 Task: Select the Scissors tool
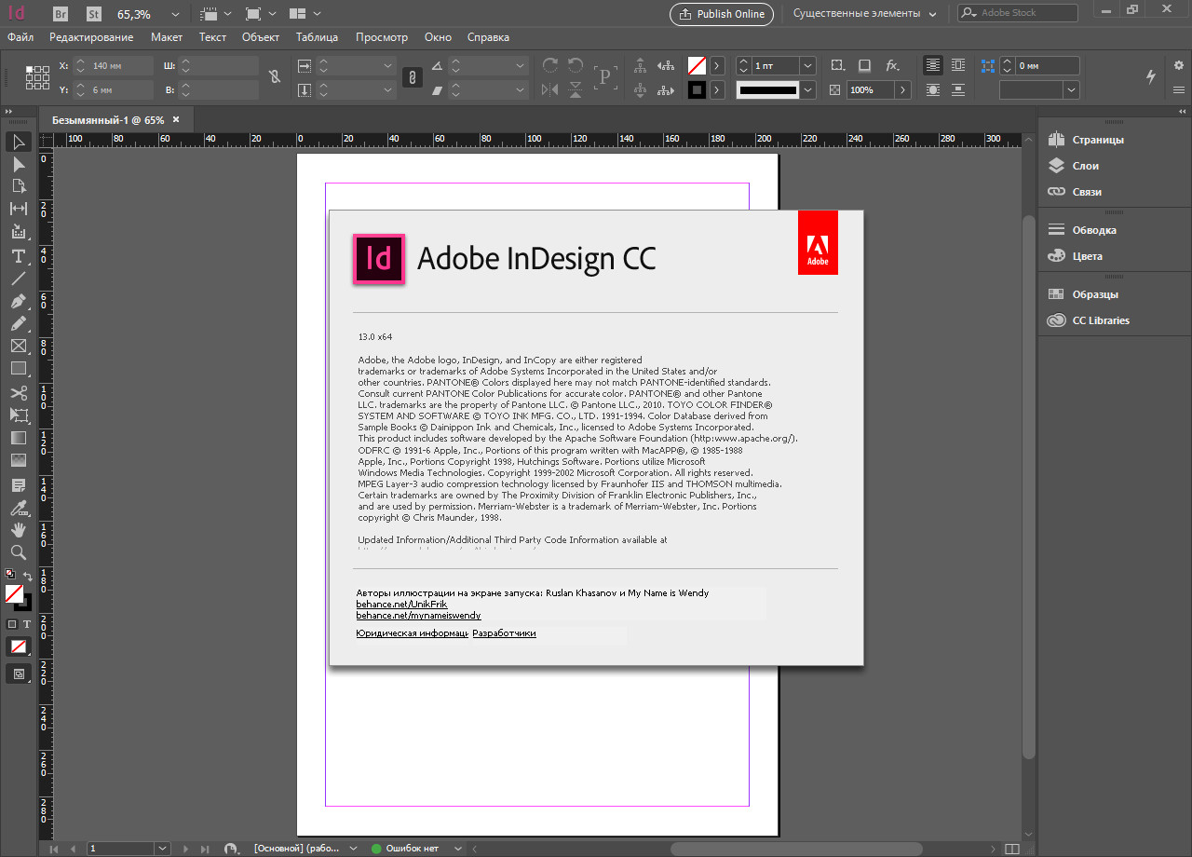(x=19, y=392)
